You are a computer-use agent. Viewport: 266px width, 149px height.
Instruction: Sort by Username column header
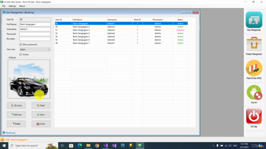[x=119, y=19]
